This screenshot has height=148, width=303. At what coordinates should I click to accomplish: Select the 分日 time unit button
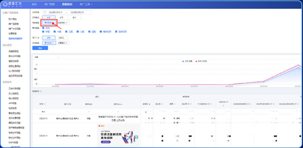pos(49,17)
